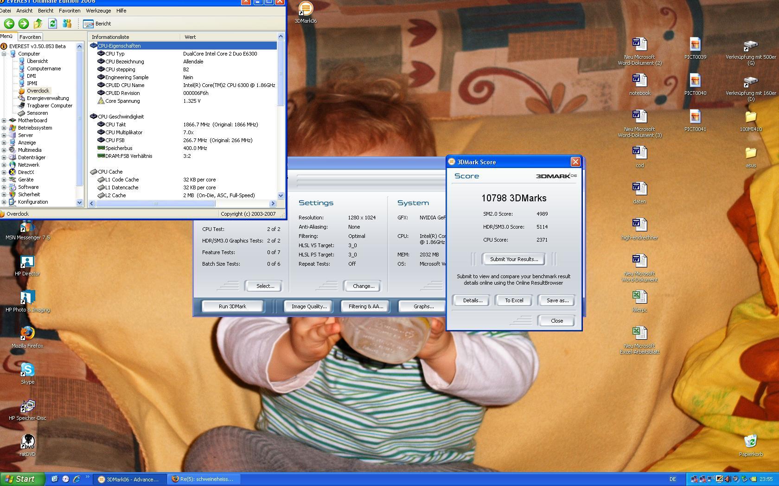Image resolution: width=779 pixels, height=486 pixels.
Task: Expand the Anzeige tree node
Action: click(4, 143)
